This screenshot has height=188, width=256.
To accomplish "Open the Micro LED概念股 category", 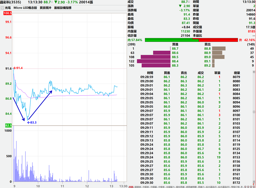I will [x=25, y=8].
